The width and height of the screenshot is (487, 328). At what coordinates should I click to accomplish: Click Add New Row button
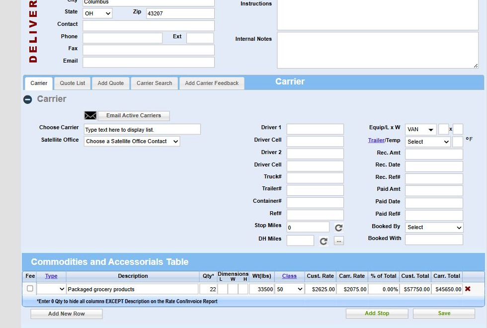pos(67,314)
